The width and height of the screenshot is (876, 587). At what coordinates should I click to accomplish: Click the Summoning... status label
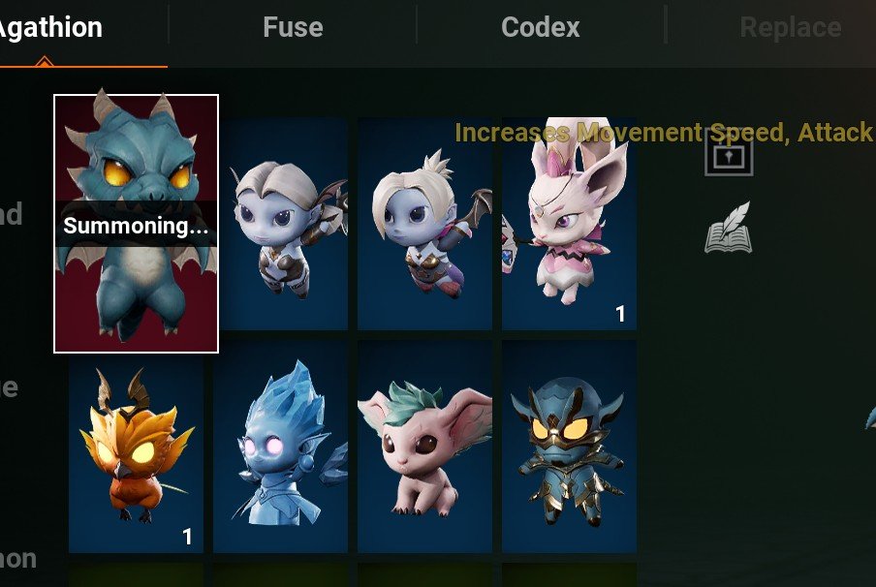136,226
